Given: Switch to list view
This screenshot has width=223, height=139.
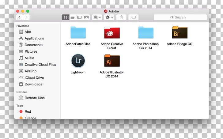Looking at the screenshot, I should point(73,17).
